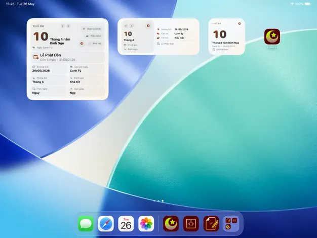Tap the Ngày Canh Tý label in large widget

point(42,48)
